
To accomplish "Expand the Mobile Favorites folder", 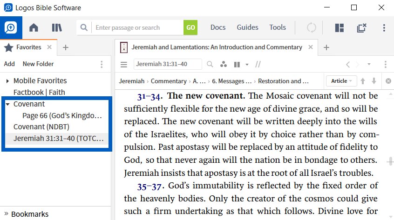I will click(x=7, y=81).
